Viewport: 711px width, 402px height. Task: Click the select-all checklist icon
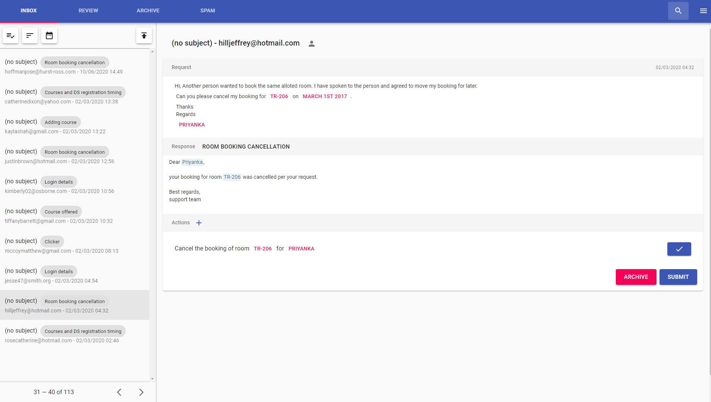click(10, 36)
